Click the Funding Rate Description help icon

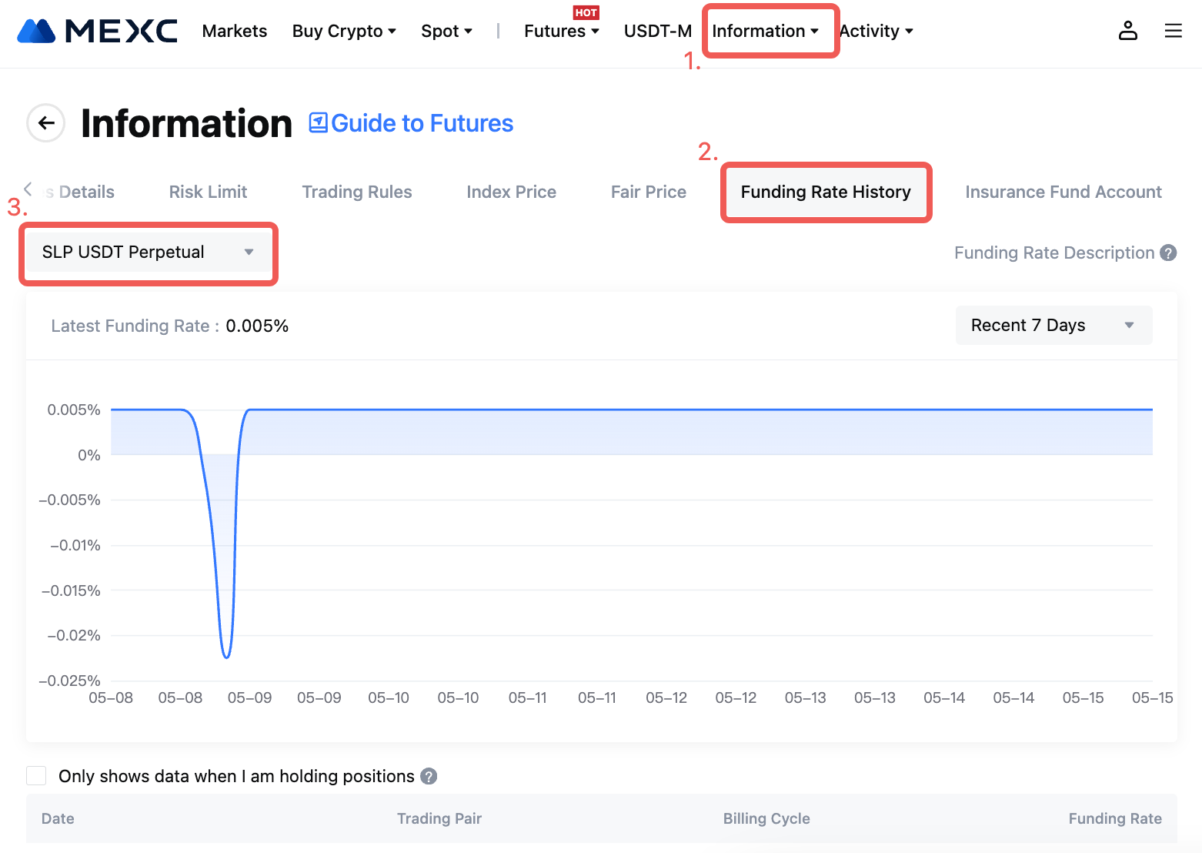coord(1168,253)
